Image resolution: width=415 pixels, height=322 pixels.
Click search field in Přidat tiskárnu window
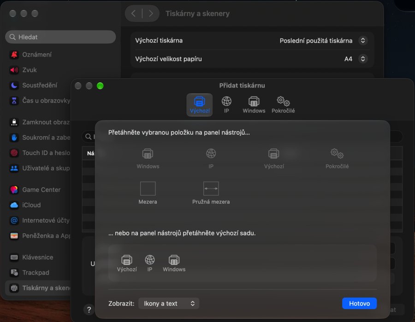(88, 137)
